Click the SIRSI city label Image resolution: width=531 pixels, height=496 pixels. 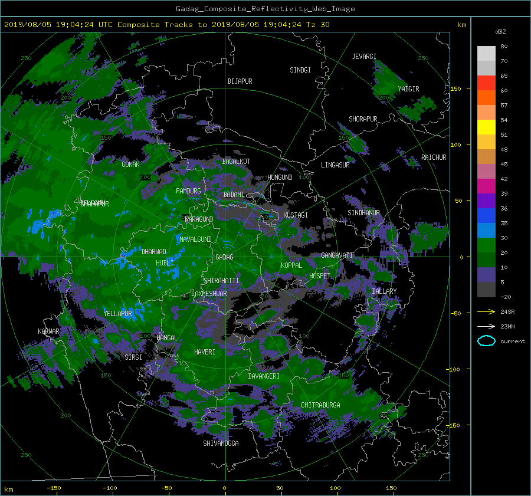(133, 357)
